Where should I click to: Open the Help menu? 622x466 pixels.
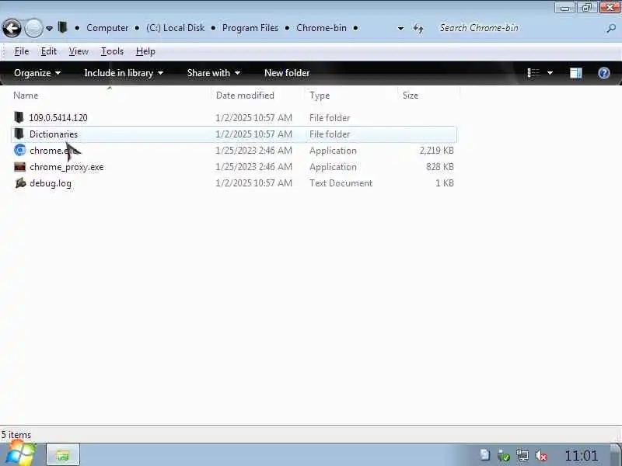pyautogui.click(x=145, y=51)
